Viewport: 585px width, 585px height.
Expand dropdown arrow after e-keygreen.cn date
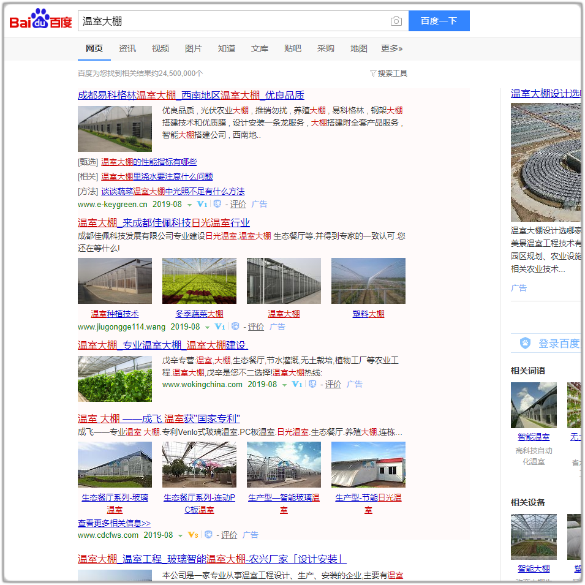189,205
